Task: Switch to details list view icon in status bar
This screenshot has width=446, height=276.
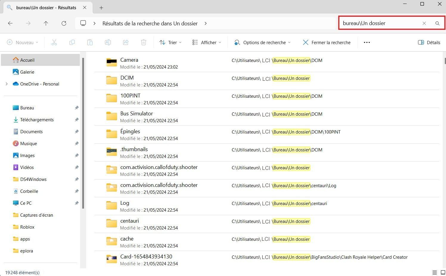Action: click(435, 272)
